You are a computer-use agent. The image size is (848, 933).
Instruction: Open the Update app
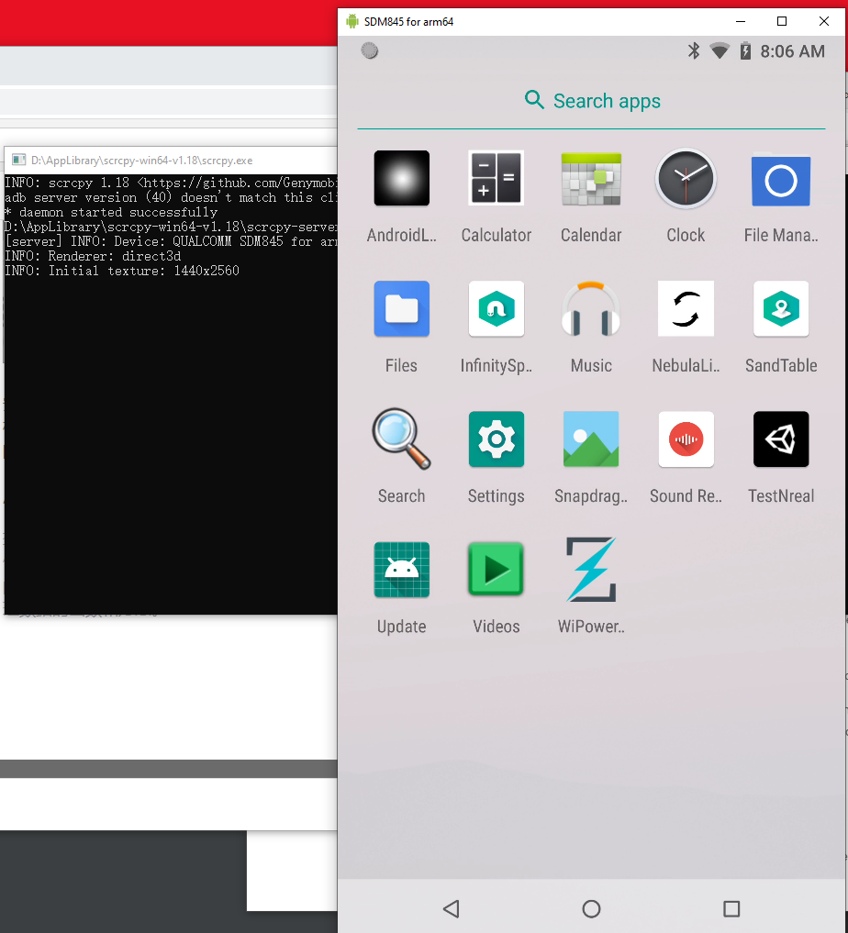402,569
